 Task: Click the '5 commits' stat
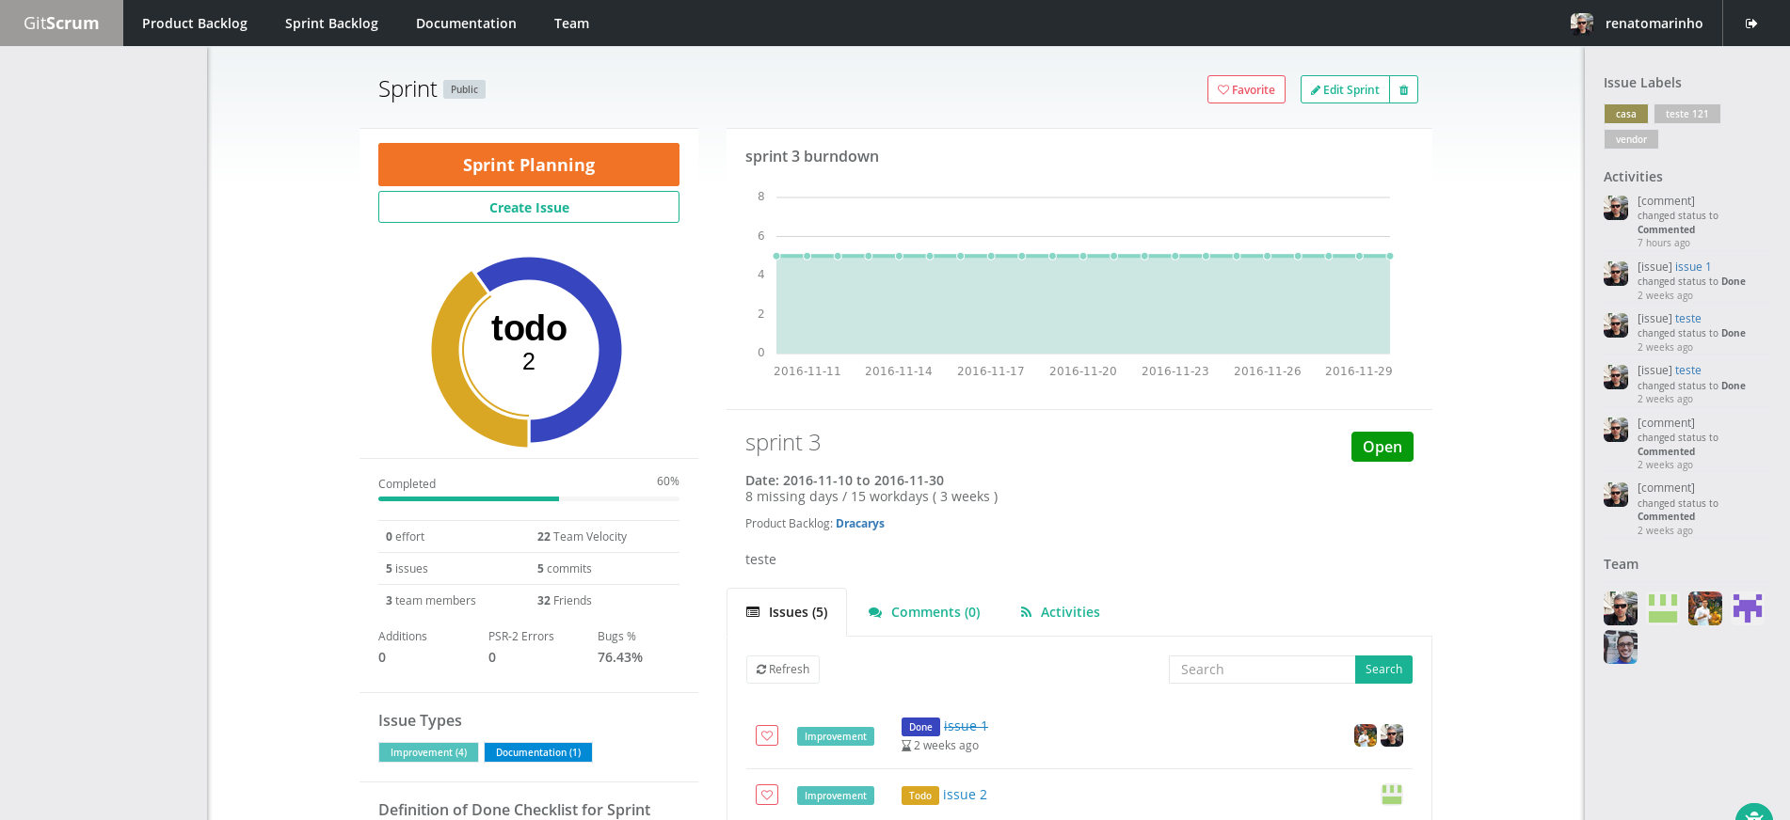coord(564,569)
